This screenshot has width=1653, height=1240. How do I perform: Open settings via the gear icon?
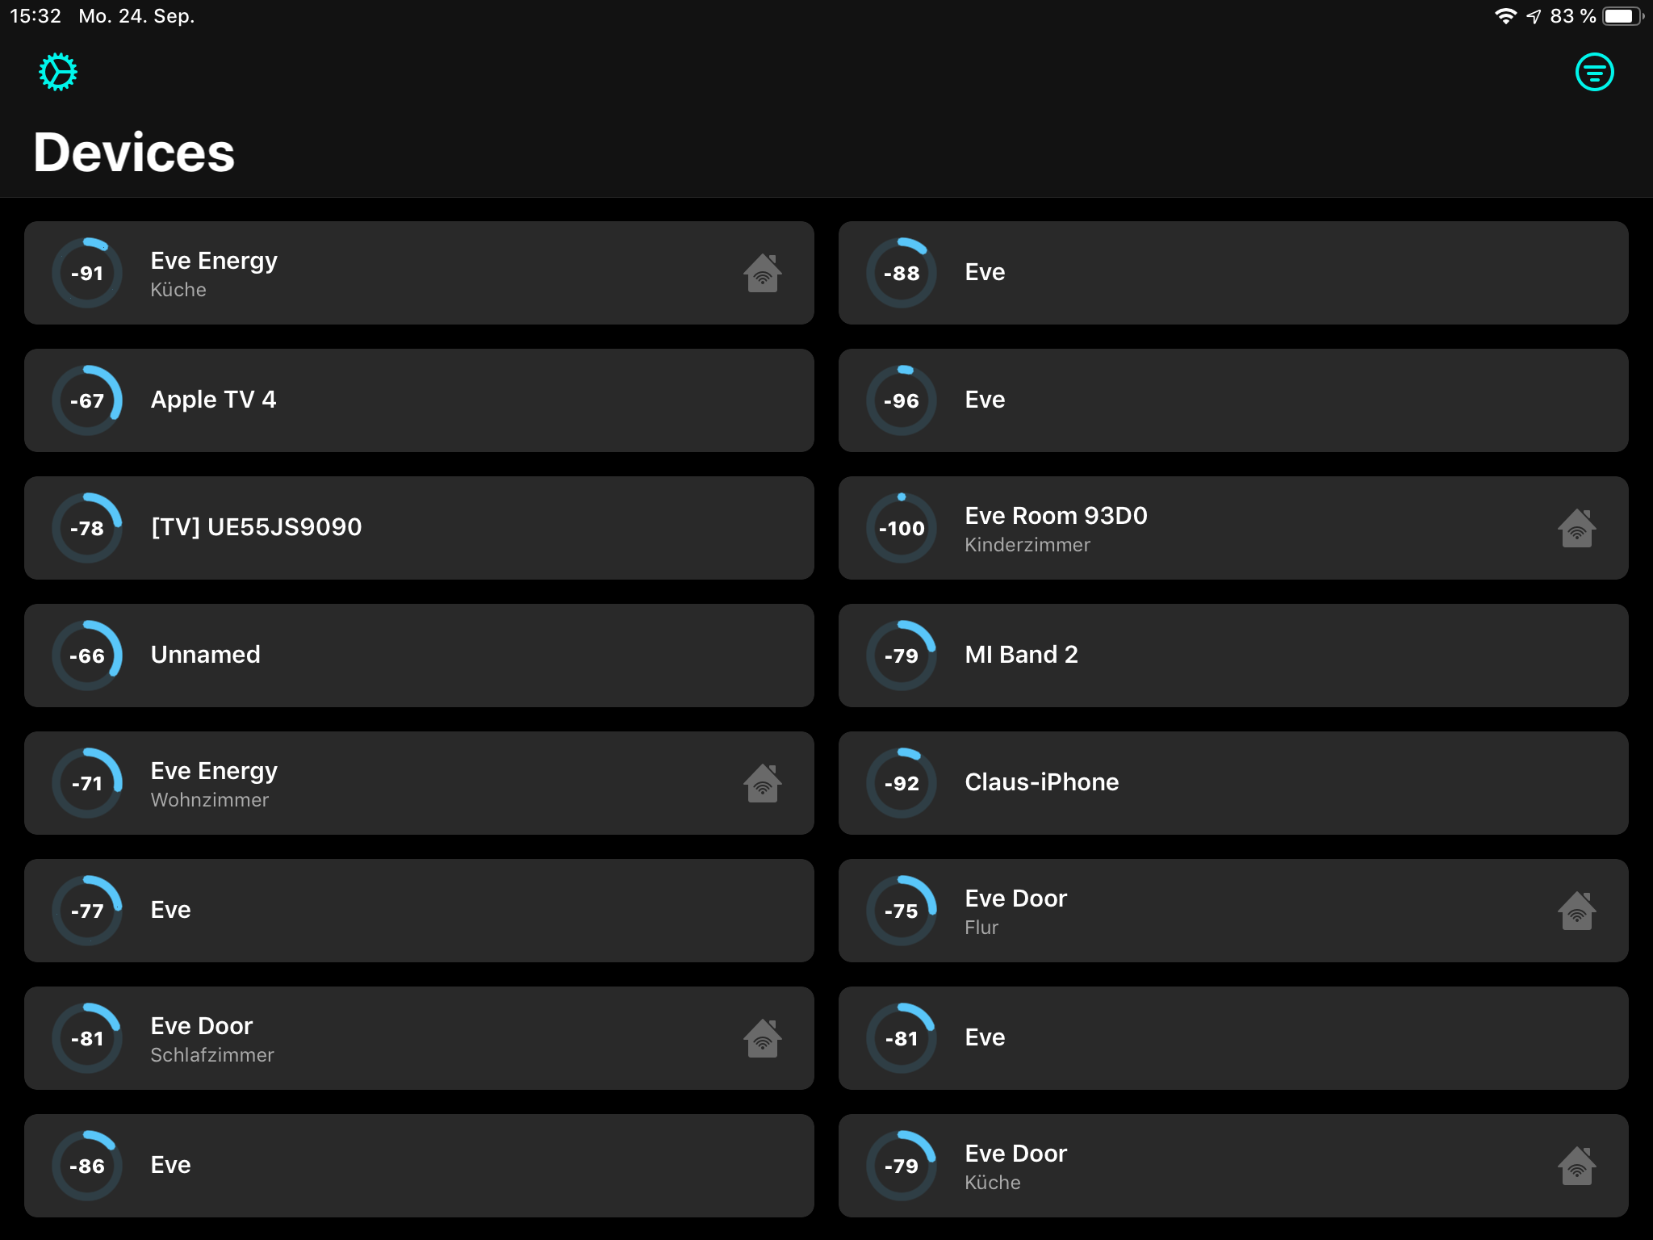58,73
